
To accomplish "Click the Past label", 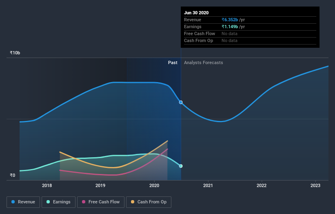I will tap(173, 62).
